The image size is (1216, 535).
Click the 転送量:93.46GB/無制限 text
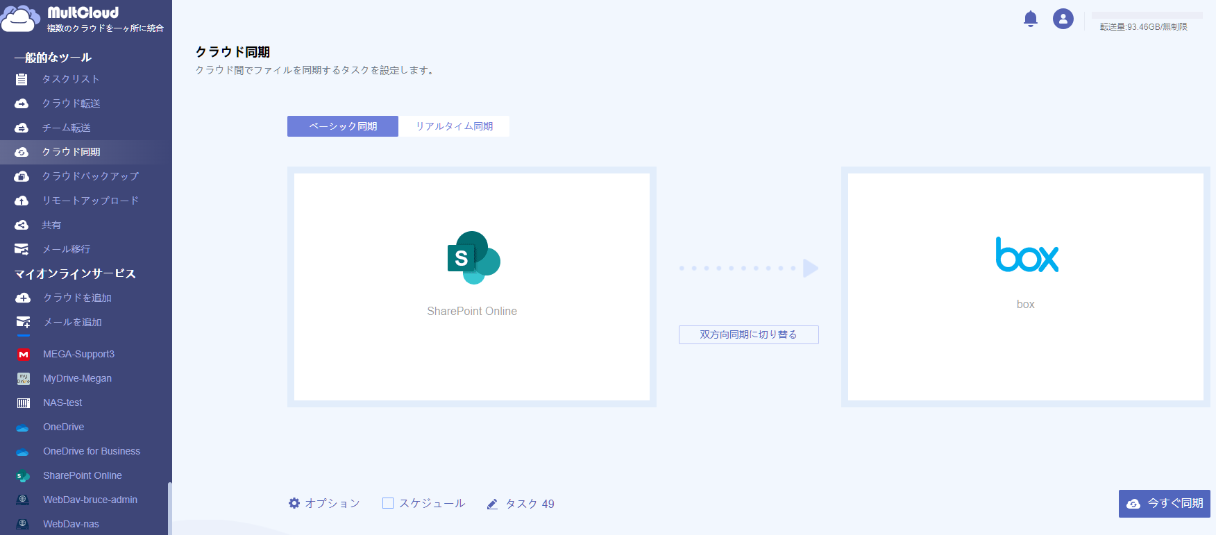click(x=1144, y=27)
